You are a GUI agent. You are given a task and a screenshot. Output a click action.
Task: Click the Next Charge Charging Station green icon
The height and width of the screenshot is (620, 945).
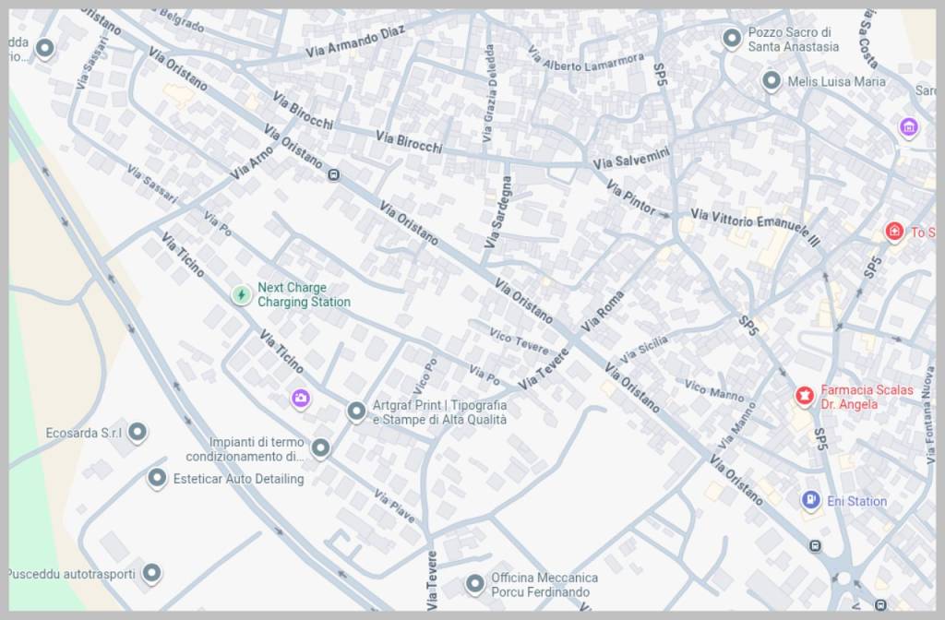241,295
